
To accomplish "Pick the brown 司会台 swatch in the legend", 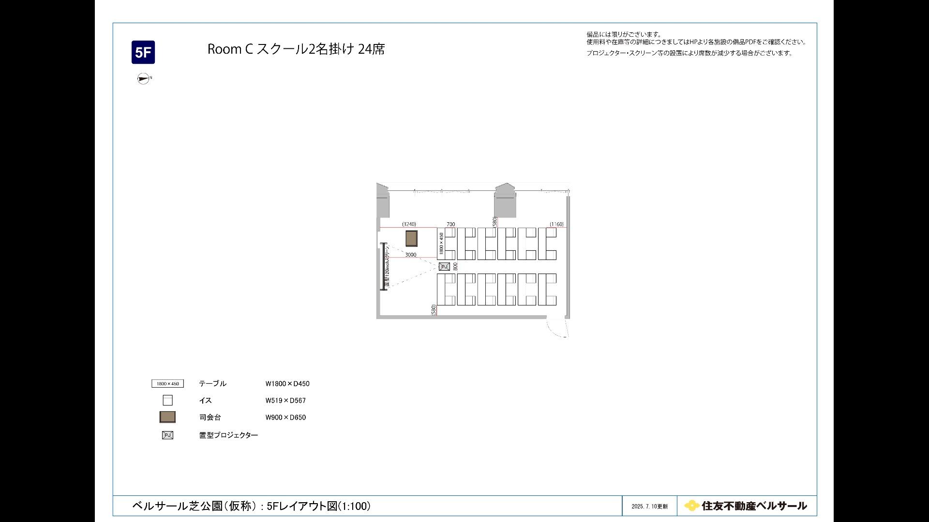I will (x=167, y=417).
